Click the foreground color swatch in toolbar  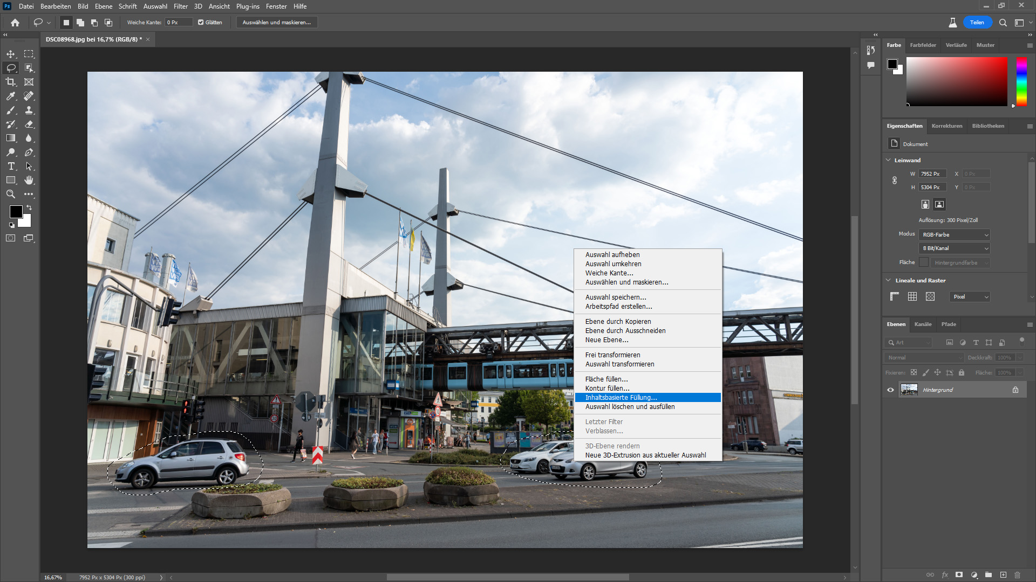tap(16, 211)
